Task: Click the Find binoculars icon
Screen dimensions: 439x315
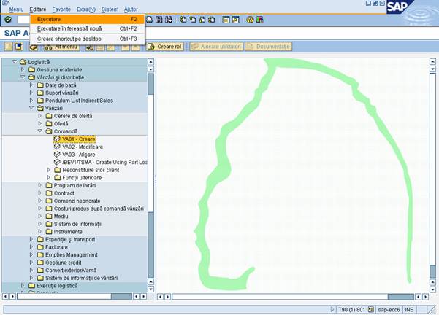Action: coord(159,20)
